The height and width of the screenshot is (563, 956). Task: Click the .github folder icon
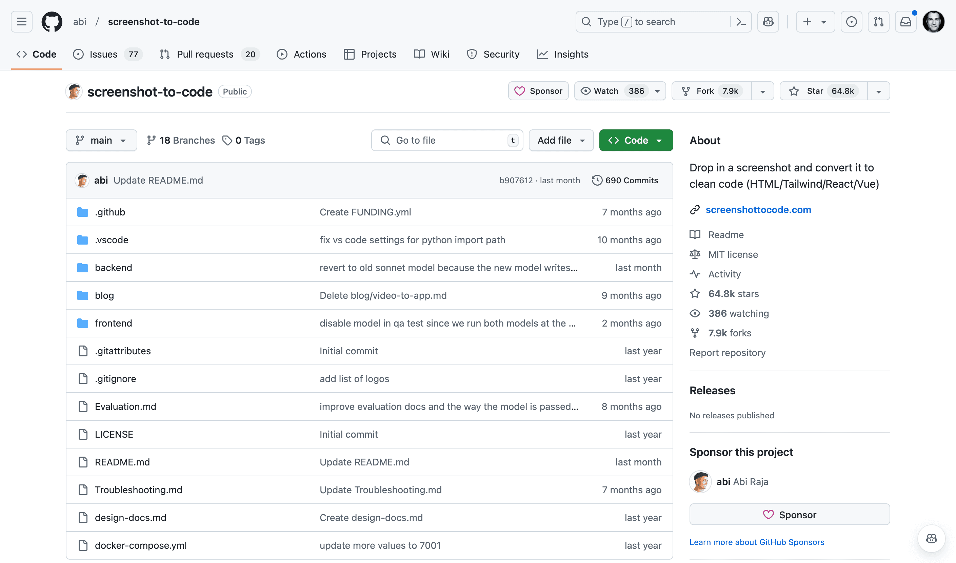click(x=83, y=212)
